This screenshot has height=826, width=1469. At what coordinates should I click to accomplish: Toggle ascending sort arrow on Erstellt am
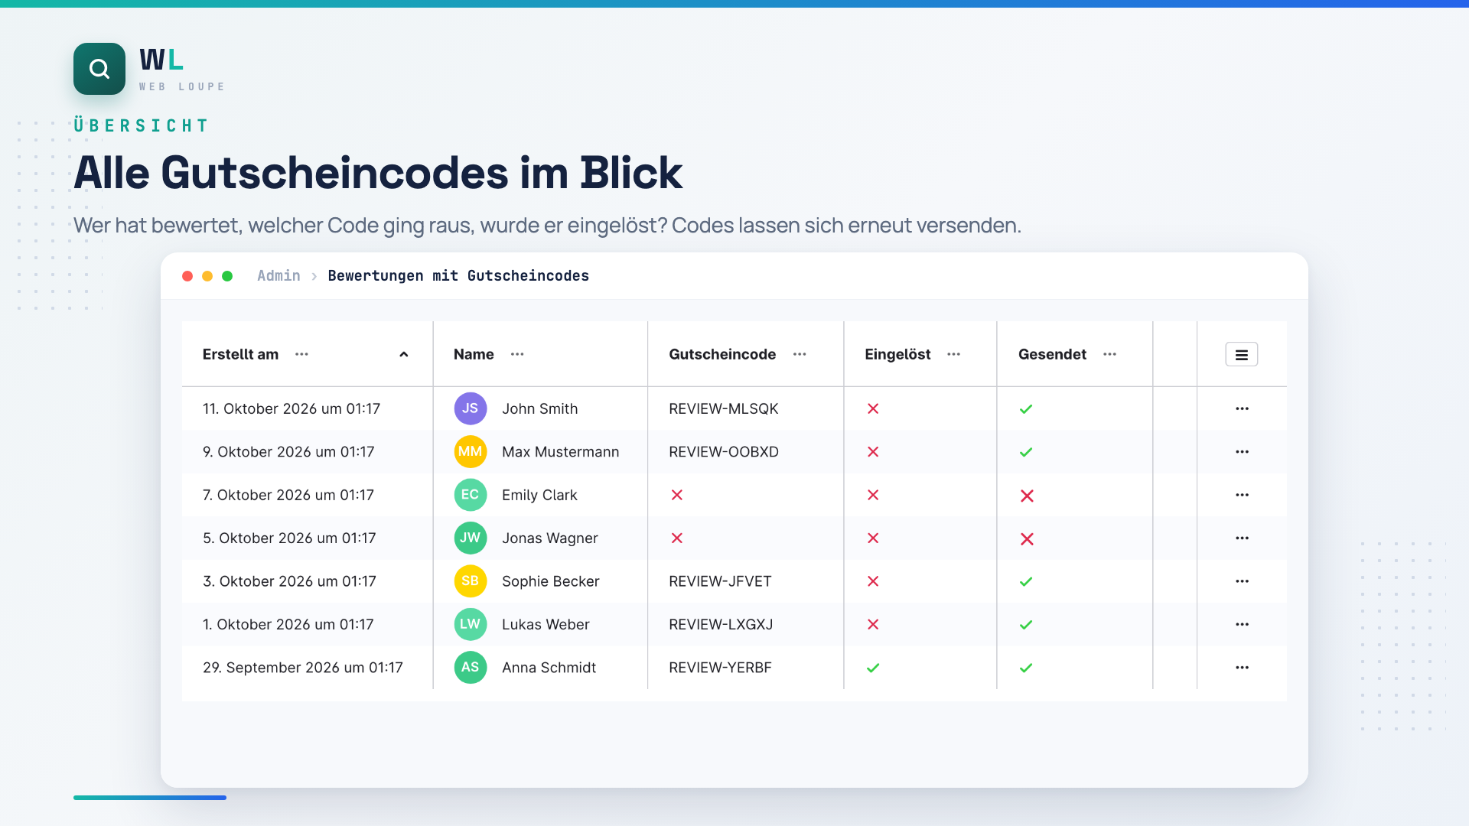coord(404,354)
